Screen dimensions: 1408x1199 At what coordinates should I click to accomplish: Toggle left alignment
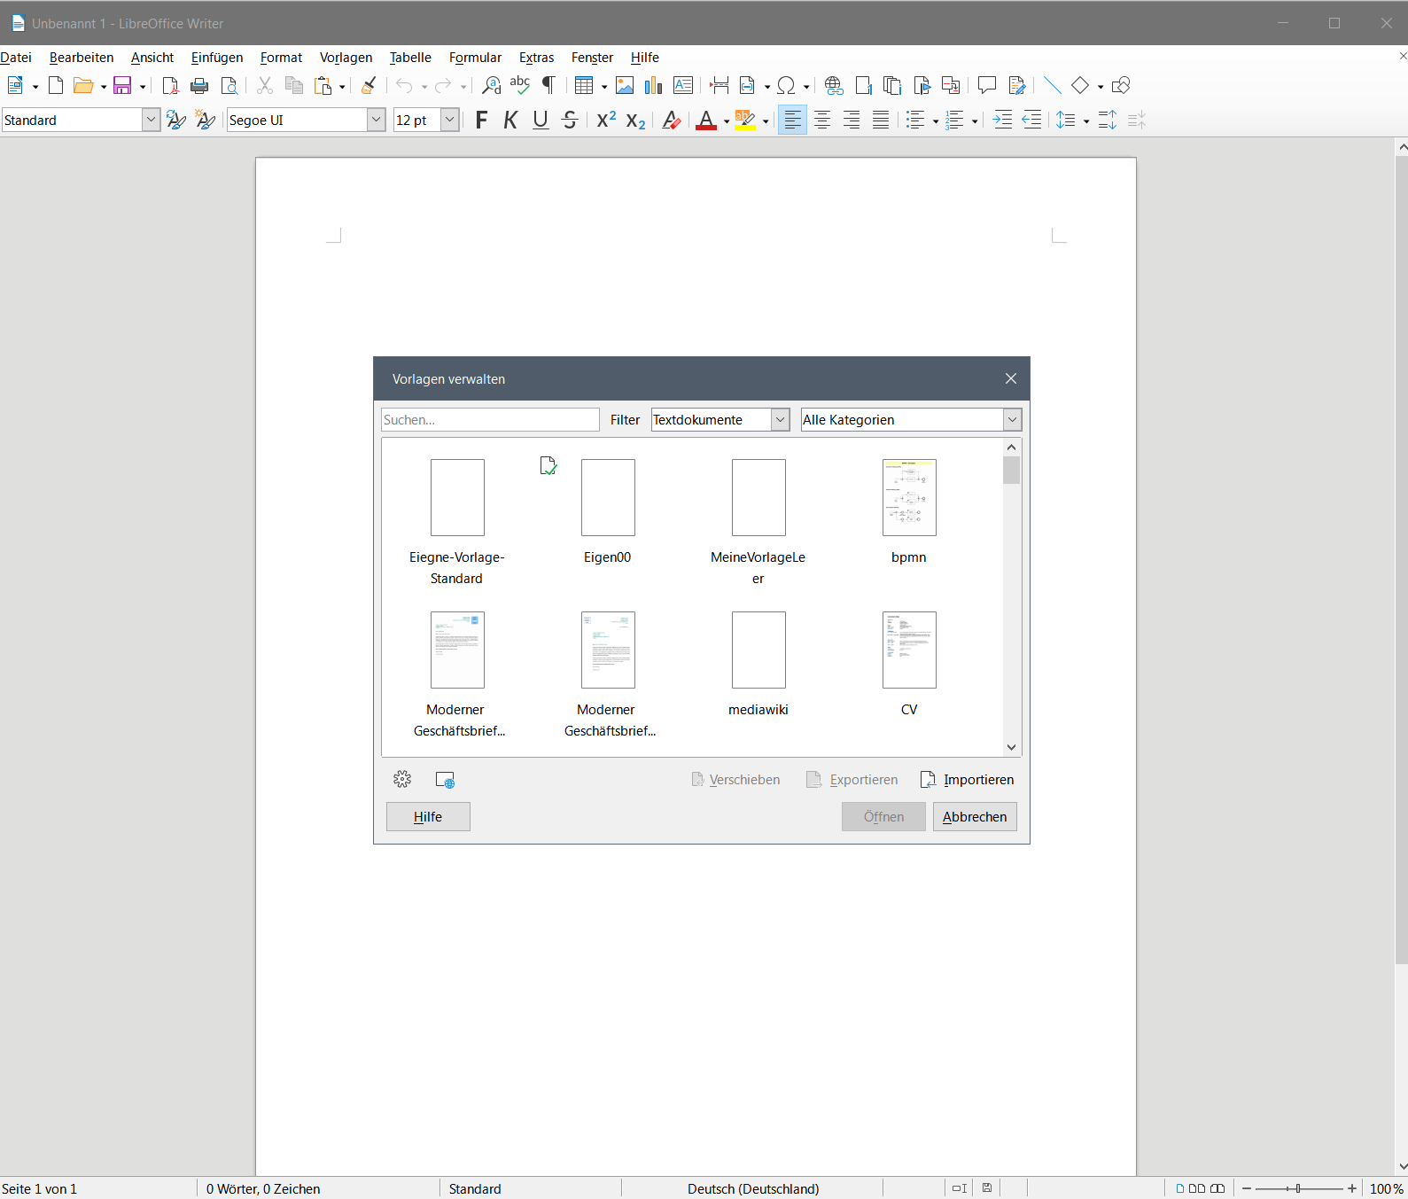793,121
